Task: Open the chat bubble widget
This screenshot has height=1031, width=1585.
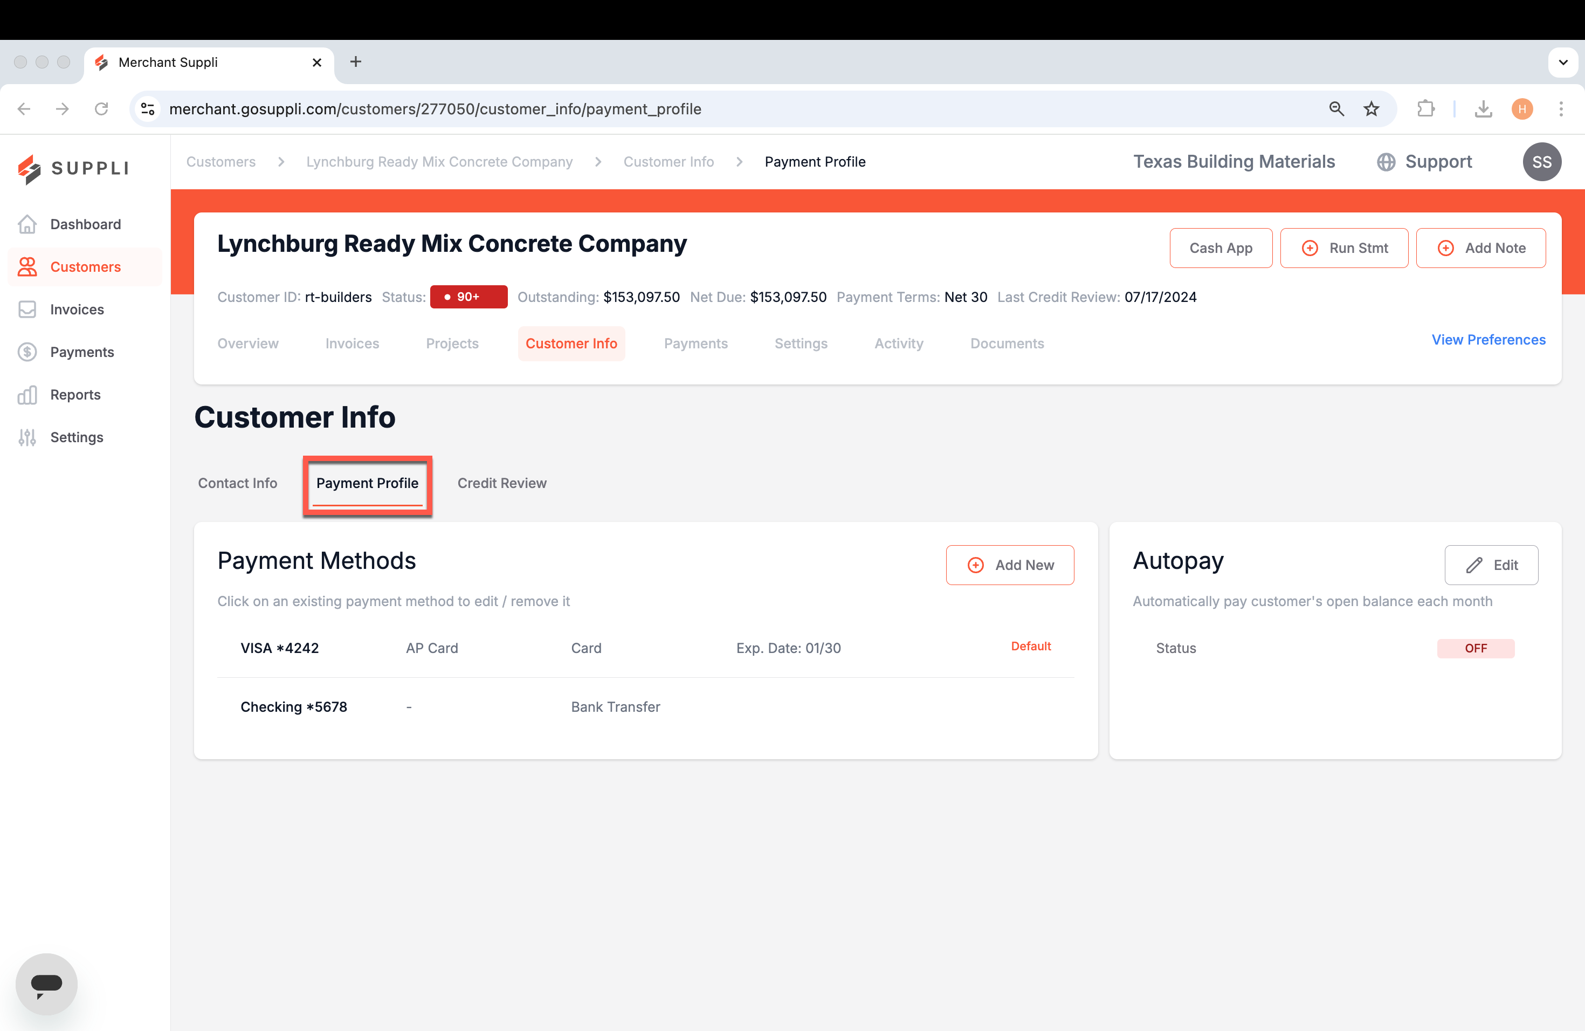Action: point(46,984)
